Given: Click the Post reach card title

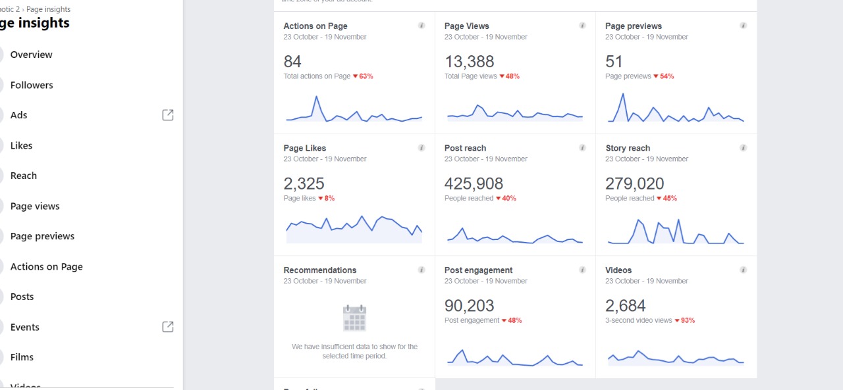Looking at the screenshot, I should coord(466,148).
